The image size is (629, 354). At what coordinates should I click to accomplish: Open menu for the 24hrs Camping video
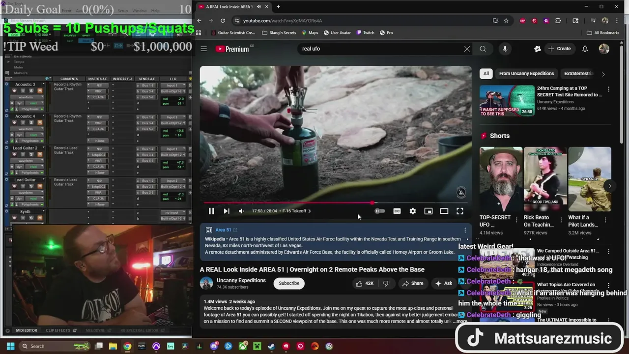[608, 89]
